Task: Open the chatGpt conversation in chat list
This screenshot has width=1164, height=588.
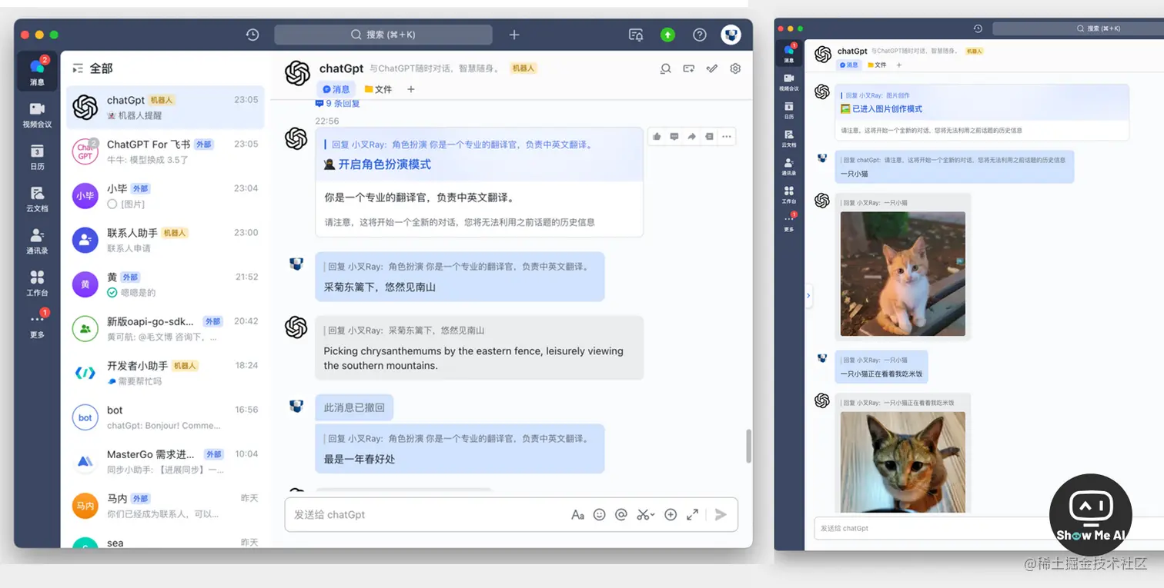Action: (x=166, y=108)
